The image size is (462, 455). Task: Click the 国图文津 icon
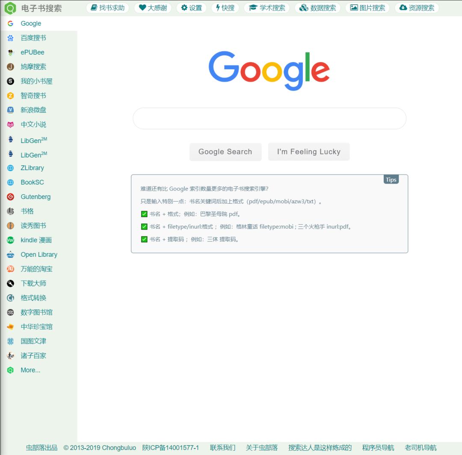click(10, 341)
